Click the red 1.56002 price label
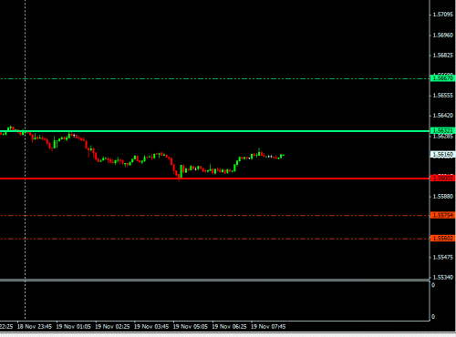The height and width of the screenshot is (337, 456). point(442,179)
